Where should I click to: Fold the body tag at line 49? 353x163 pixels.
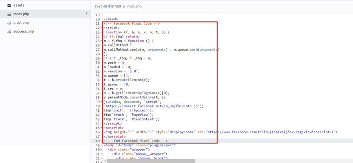tap(101, 145)
